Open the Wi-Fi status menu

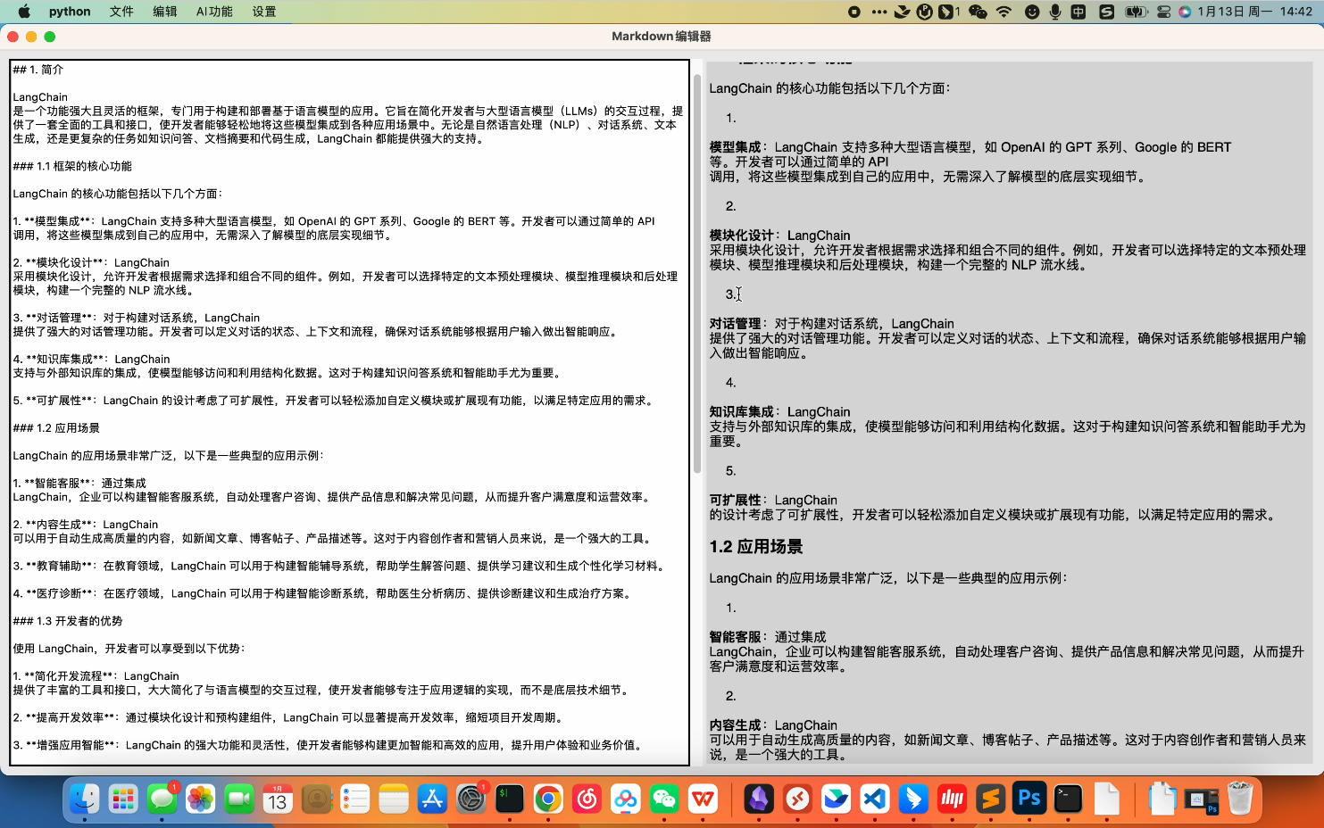click(x=1004, y=12)
